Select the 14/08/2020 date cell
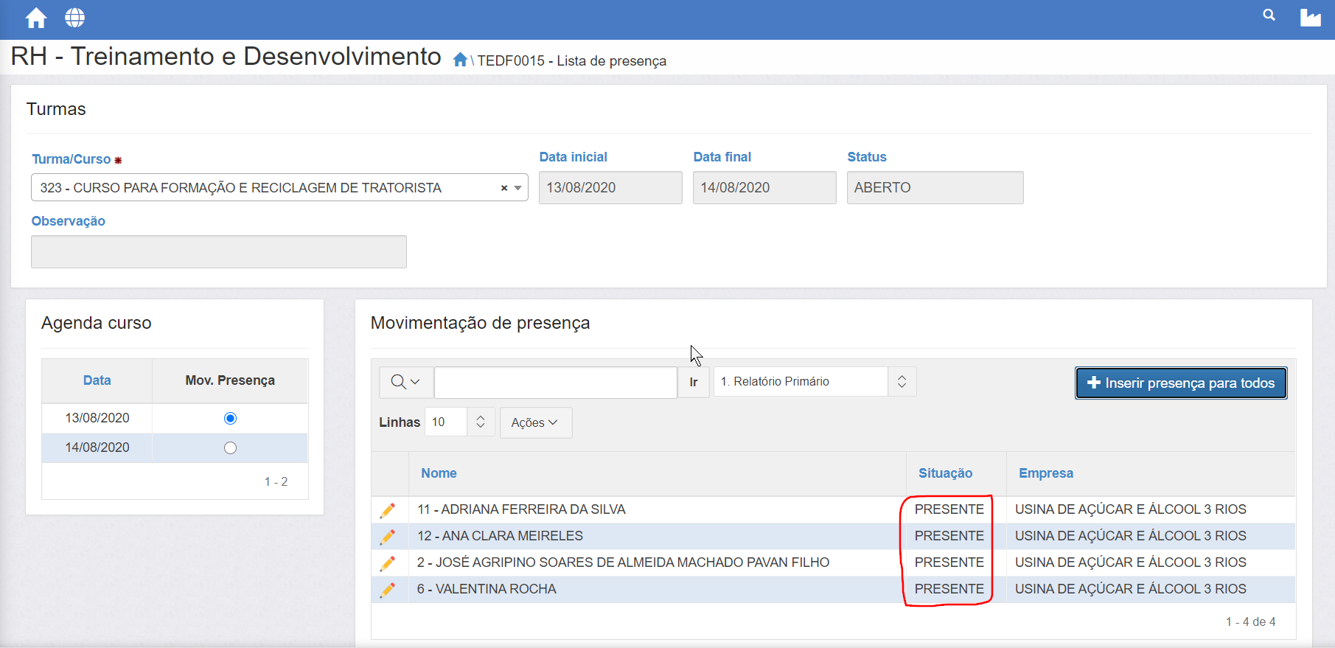Screen dimensions: 1335x648 97,447
